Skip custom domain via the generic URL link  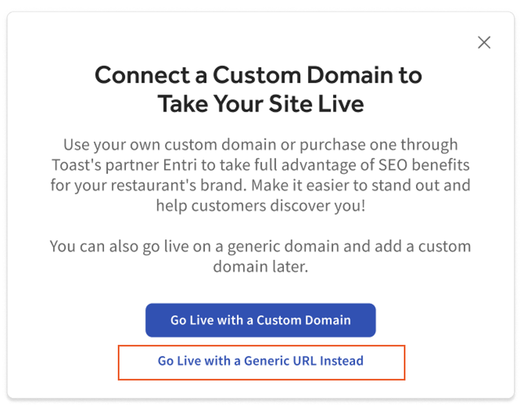click(260, 361)
